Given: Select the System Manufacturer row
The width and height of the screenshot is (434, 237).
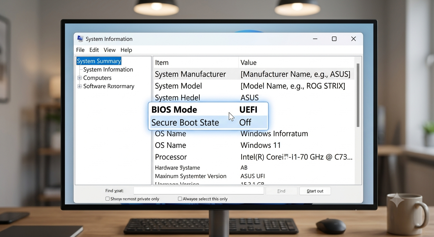Looking at the screenshot, I should coord(254,74).
